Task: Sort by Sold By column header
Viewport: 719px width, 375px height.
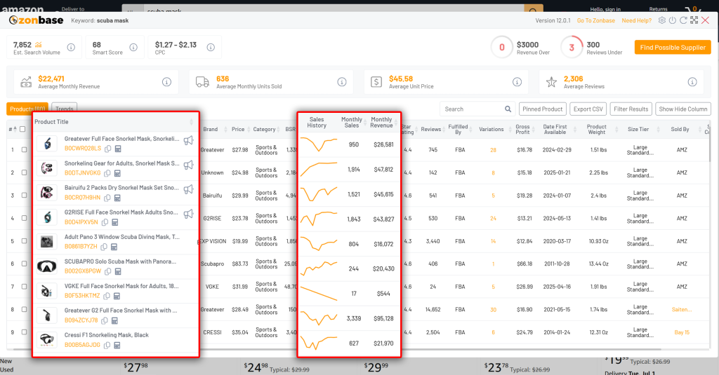Action: (x=680, y=129)
